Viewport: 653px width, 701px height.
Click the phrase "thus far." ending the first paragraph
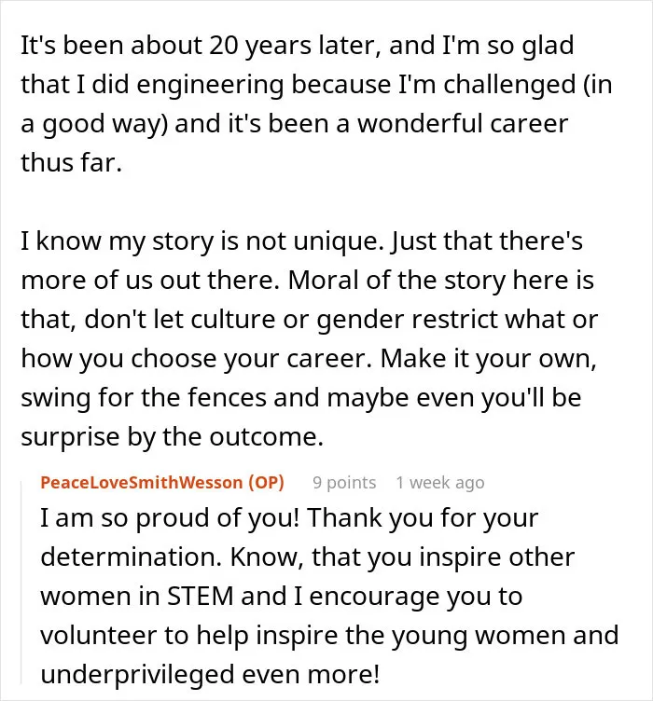(x=71, y=162)
